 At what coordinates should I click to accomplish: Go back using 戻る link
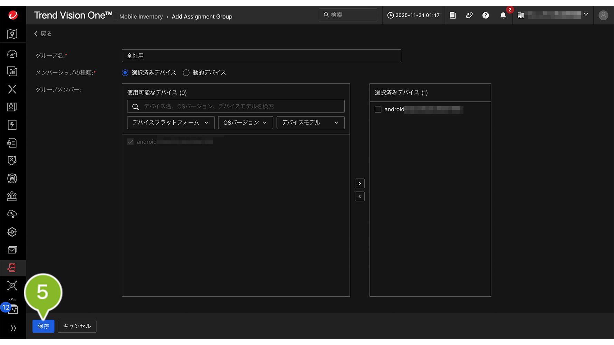(43, 34)
